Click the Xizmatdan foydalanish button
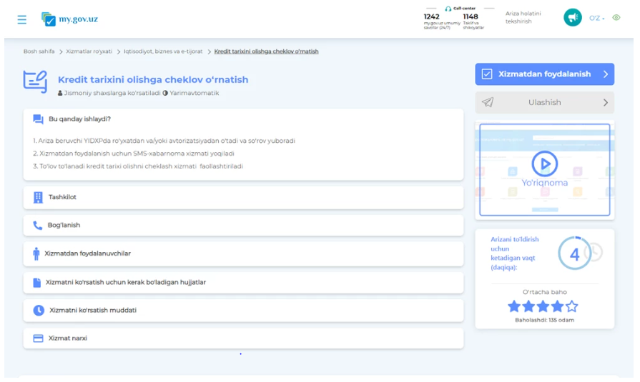This screenshot has height=382, width=640. pyautogui.click(x=544, y=74)
